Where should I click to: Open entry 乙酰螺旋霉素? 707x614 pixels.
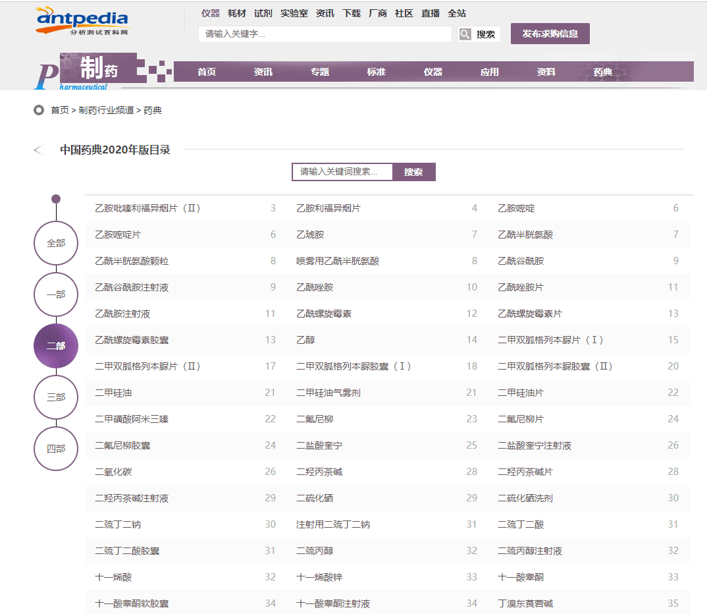(324, 314)
